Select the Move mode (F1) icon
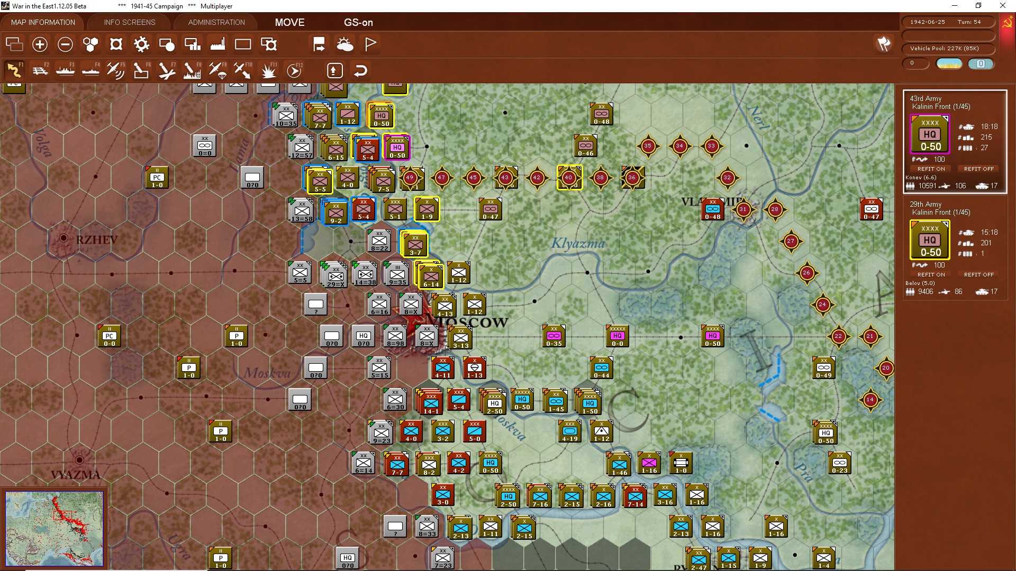 14,70
